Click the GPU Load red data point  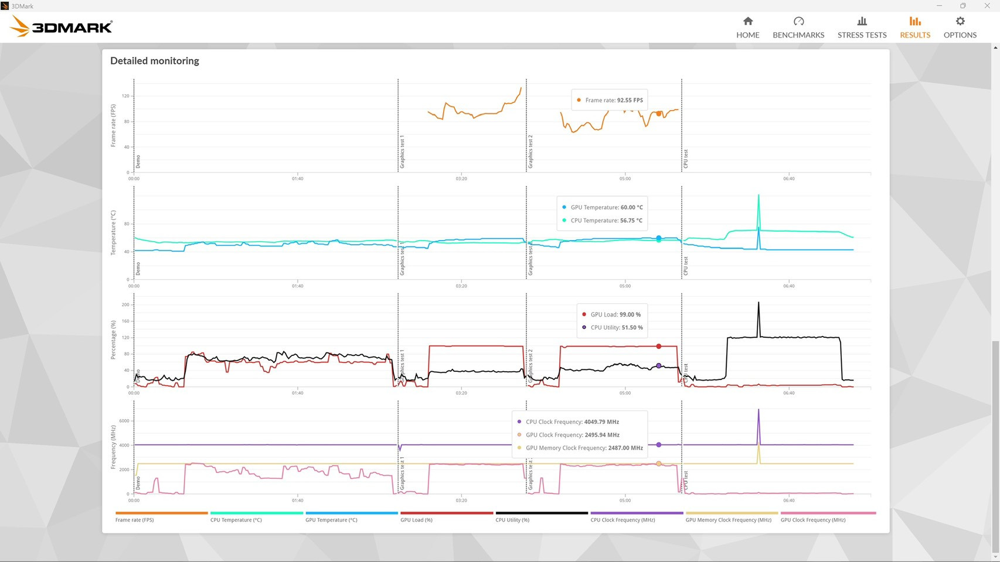coord(659,347)
